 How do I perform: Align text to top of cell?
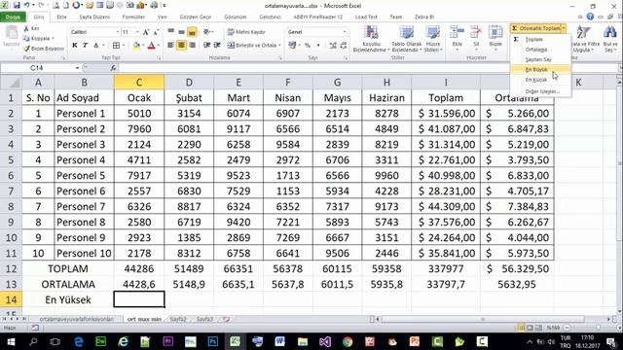(171, 32)
